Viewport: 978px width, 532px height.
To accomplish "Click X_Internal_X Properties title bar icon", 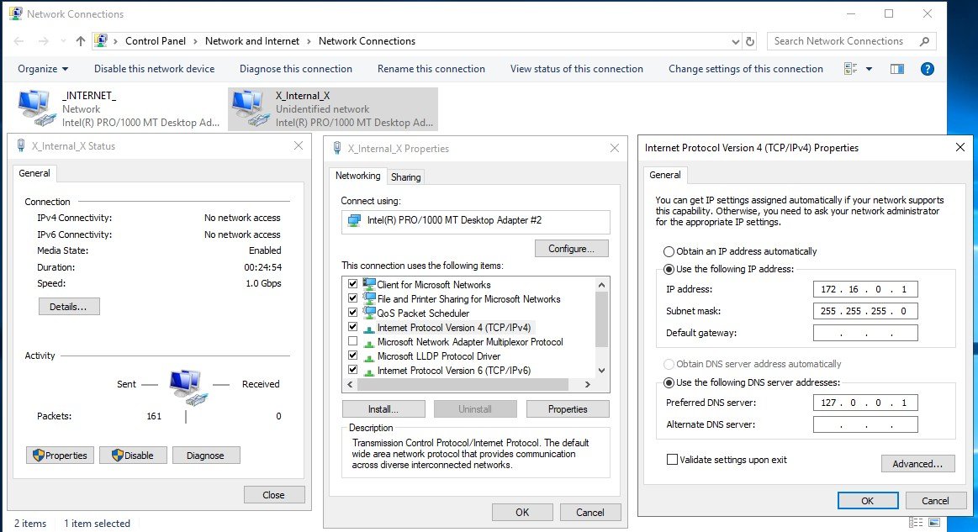I will coord(337,148).
